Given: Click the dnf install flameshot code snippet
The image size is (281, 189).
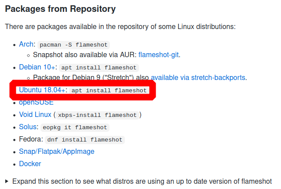Looking at the screenshot, I should 85,140.
